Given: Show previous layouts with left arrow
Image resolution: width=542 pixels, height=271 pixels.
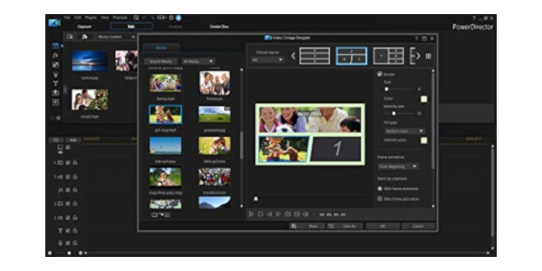Looking at the screenshot, I should 293,56.
